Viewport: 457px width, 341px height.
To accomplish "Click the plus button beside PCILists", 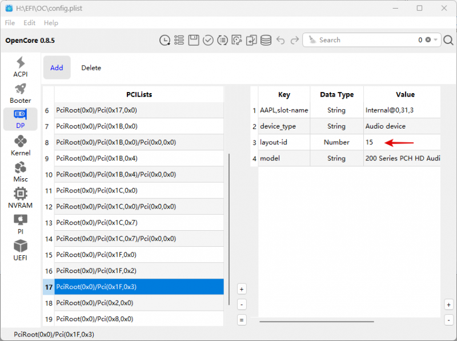I will pos(242,290).
